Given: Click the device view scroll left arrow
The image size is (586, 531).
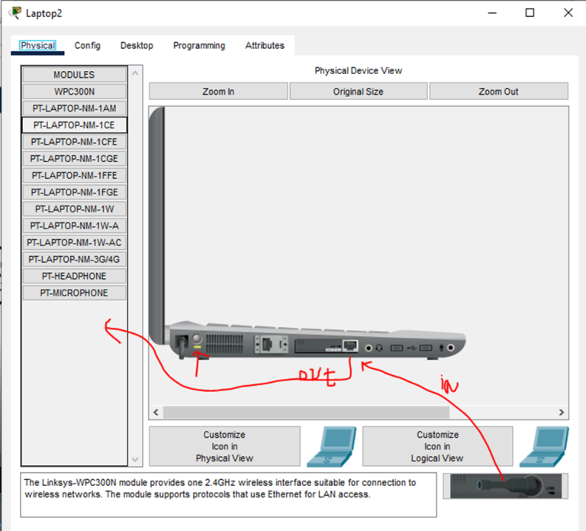Looking at the screenshot, I should (x=156, y=413).
